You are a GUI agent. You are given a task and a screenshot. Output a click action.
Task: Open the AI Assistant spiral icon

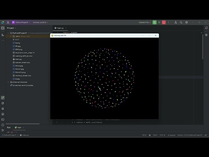coord(206,35)
